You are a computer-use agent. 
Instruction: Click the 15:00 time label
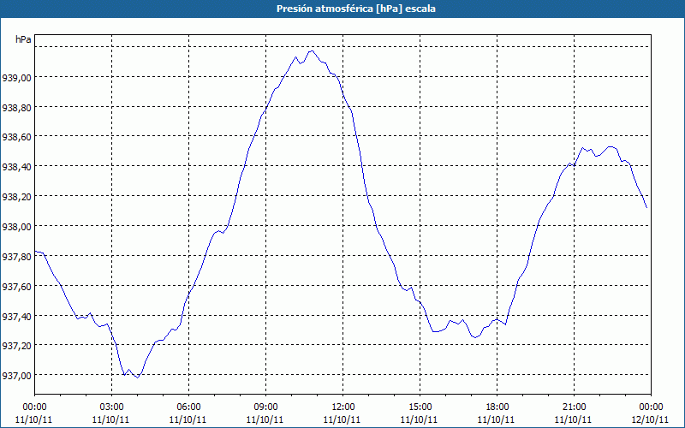(420, 407)
